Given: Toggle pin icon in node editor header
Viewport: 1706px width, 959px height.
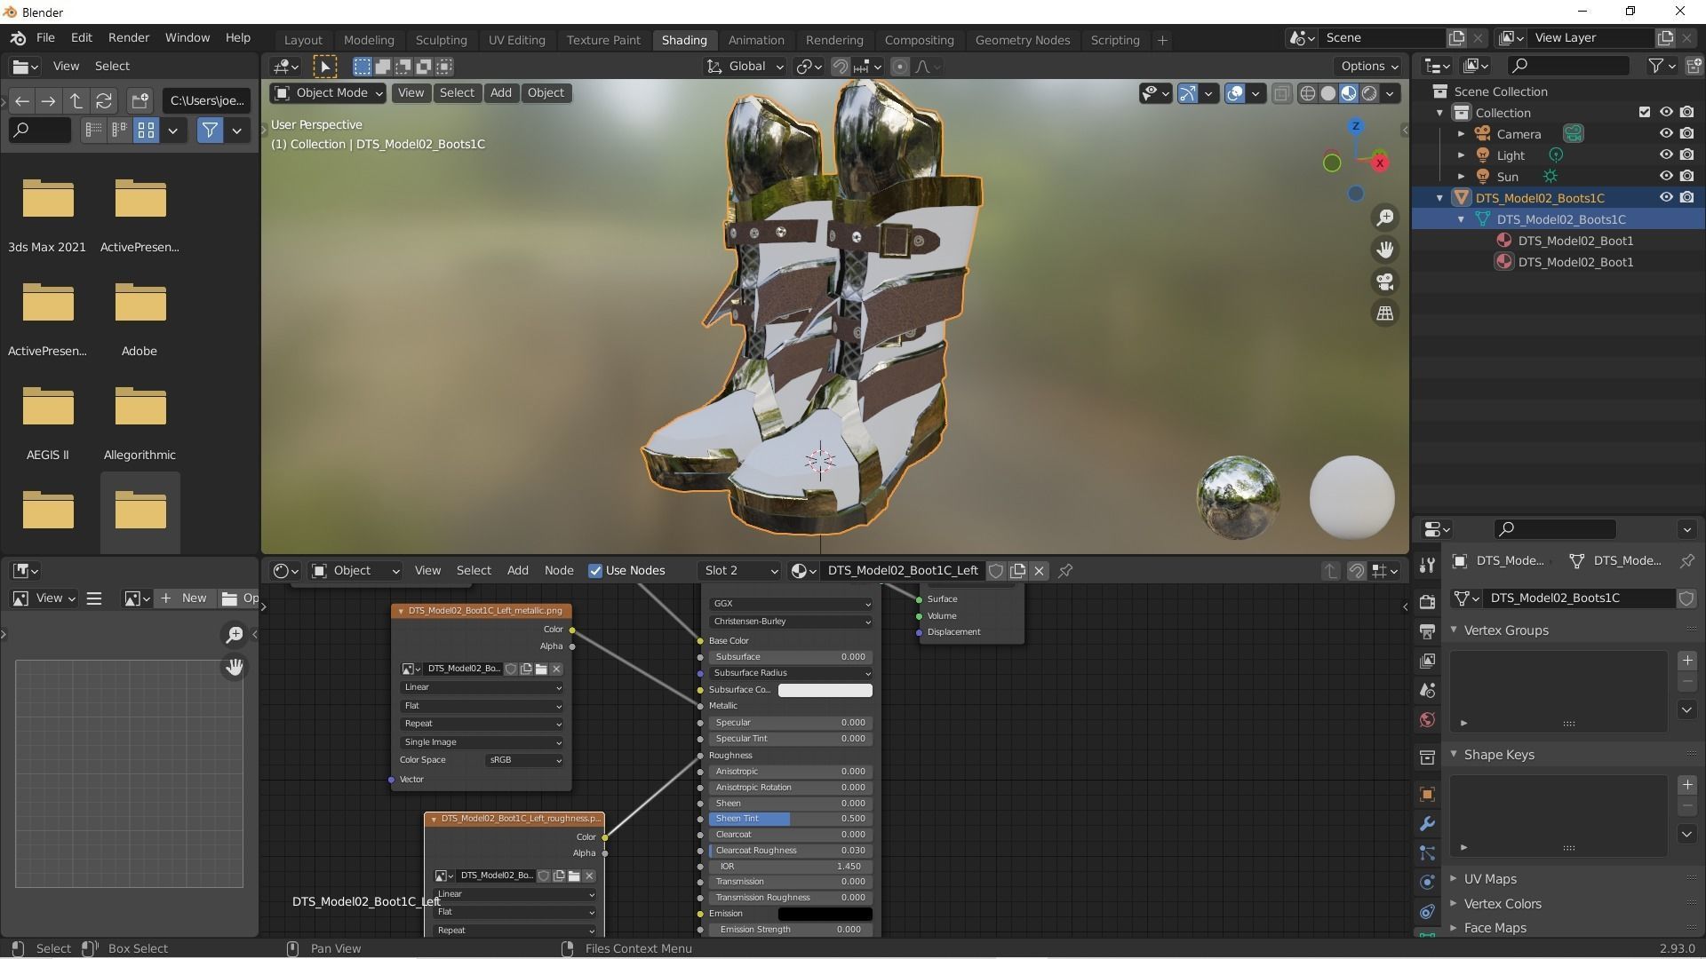Looking at the screenshot, I should coord(1065,571).
